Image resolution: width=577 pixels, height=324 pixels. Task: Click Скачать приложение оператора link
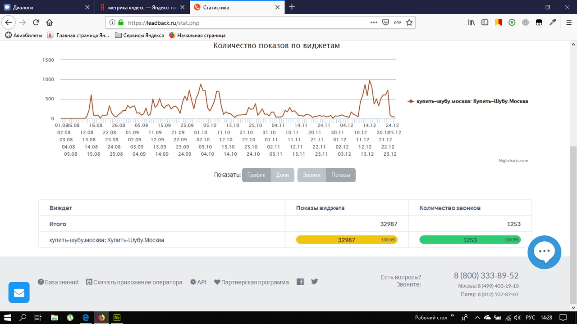134,282
